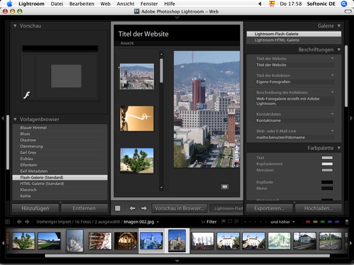The height and width of the screenshot is (265, 354).
Task: Open the Hilfe menu
Action: [x=169, y=4]
